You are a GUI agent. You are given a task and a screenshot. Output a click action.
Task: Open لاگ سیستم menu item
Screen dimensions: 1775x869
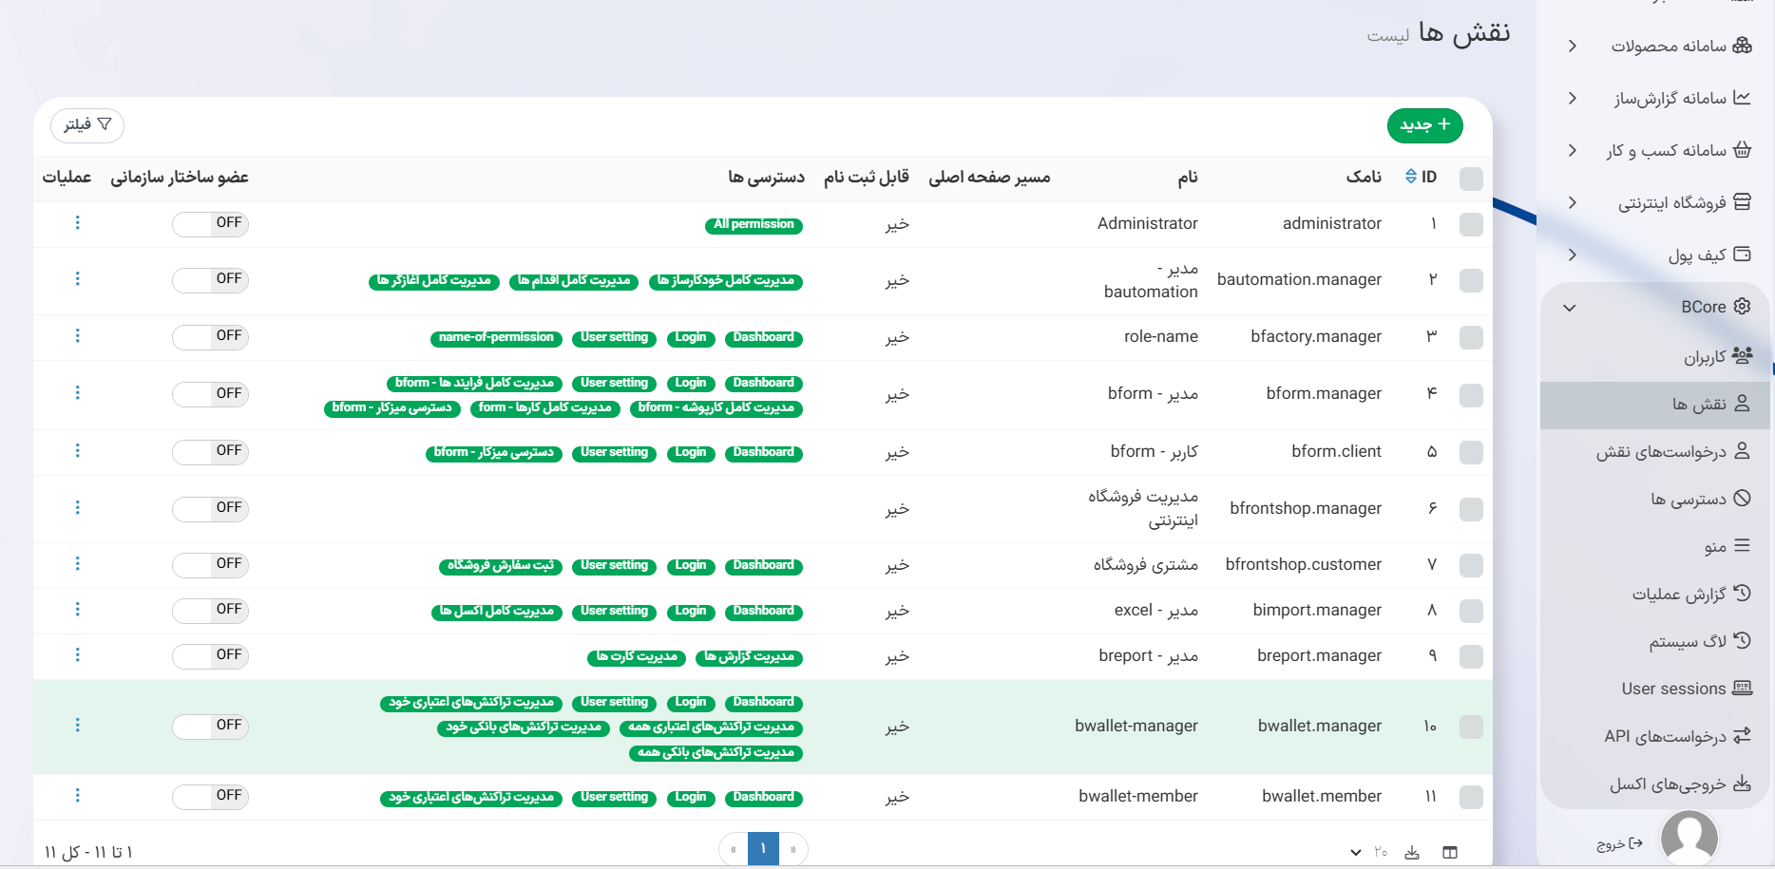[x=1654, y=641]
